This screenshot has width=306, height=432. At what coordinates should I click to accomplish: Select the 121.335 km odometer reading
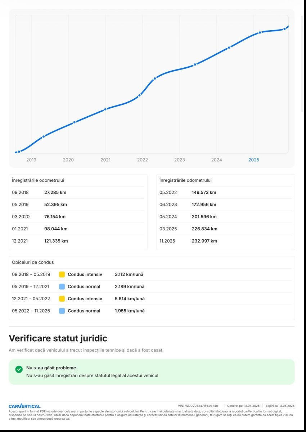pos(56,241)
